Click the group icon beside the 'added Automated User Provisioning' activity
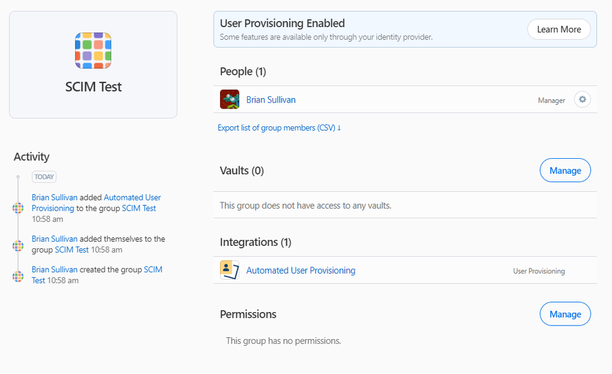Screen dimensions: 612x374 [18, 208]
